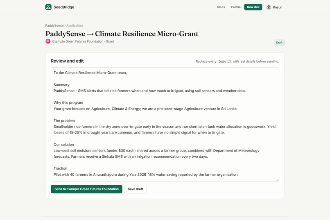
Task: Click the Example Green Futures Foundation · Grant text
Action: click(x=83, y=41)
